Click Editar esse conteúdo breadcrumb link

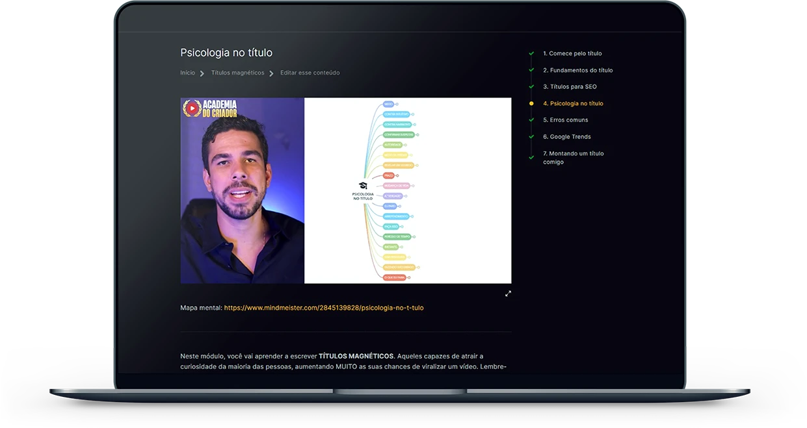(310, 73)
